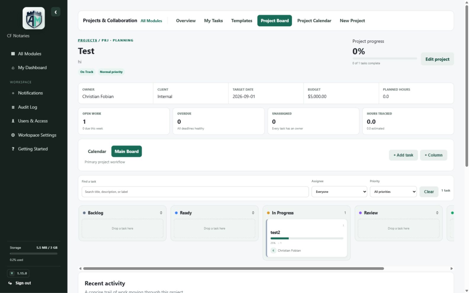
Task: Open Notifications in the sidebar
Action: tap(30, 93)
